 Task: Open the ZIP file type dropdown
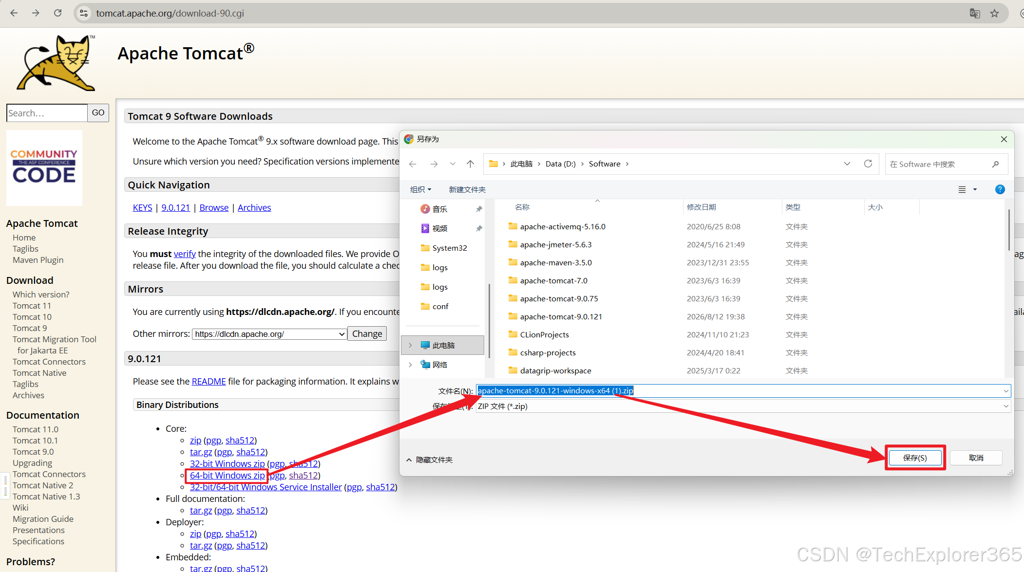click(x=1005, y=406)
